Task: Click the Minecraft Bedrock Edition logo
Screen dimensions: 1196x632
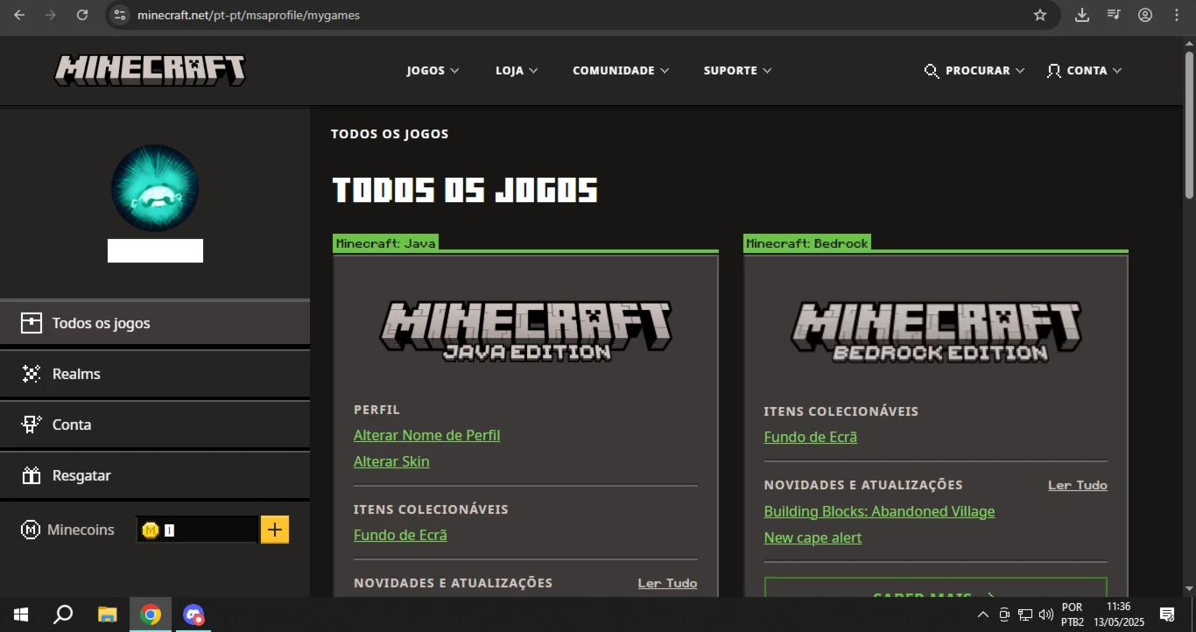Action: pyautogui.click(x=936, y=332)
